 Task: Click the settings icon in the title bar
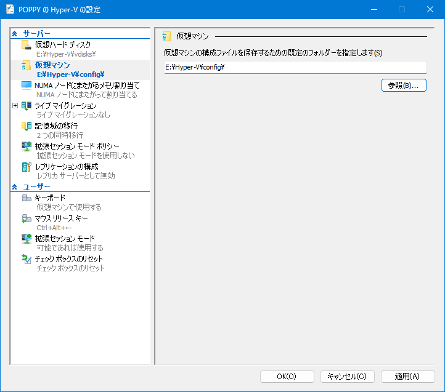point(10,9)
